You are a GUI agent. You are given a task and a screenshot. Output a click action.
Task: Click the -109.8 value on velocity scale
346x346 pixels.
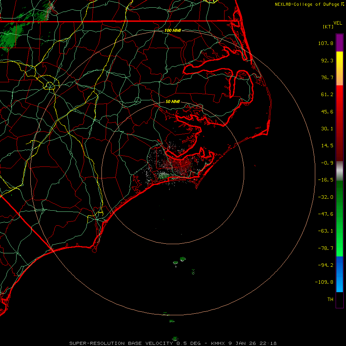click(324, 282)
